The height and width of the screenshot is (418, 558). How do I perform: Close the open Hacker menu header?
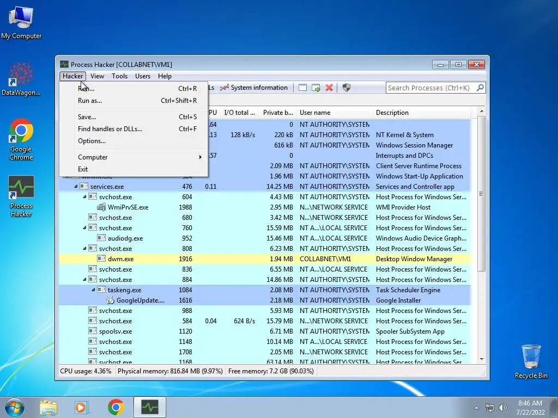pyautogui.click(x=73, y=76)
